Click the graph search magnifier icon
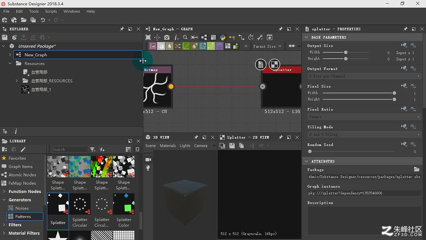This screenshot has height=240, width=426. (185, 37)
